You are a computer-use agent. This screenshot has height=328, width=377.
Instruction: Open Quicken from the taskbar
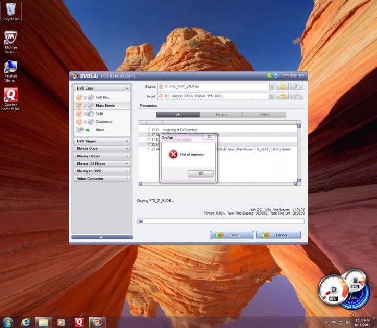point(80,321)
